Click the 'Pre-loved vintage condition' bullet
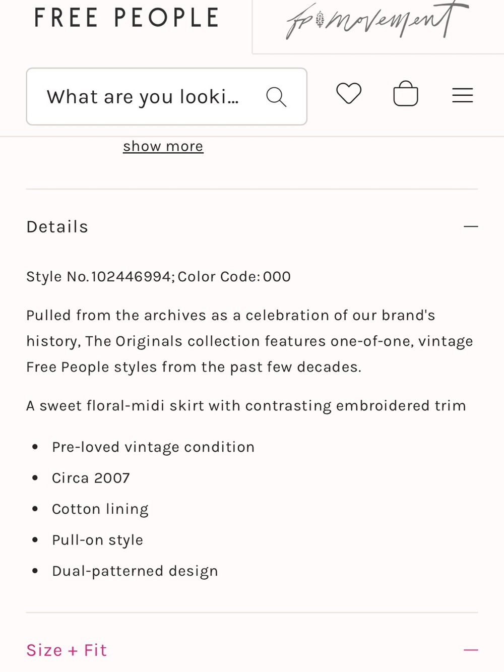 pos(153,447)
